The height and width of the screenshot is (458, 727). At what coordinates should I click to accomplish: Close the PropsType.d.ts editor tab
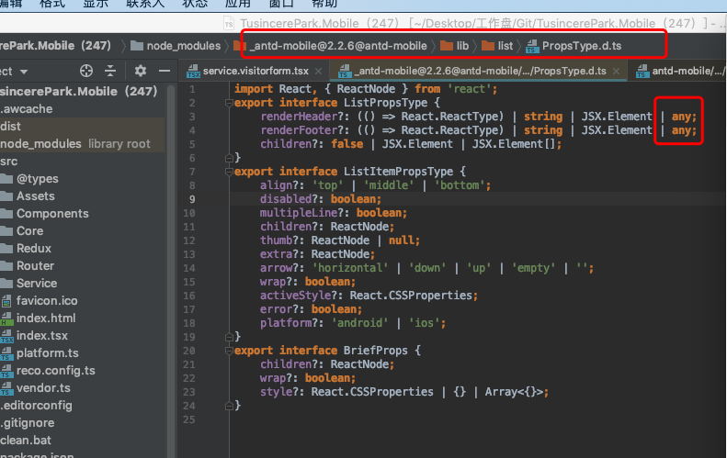pos(616,72)
